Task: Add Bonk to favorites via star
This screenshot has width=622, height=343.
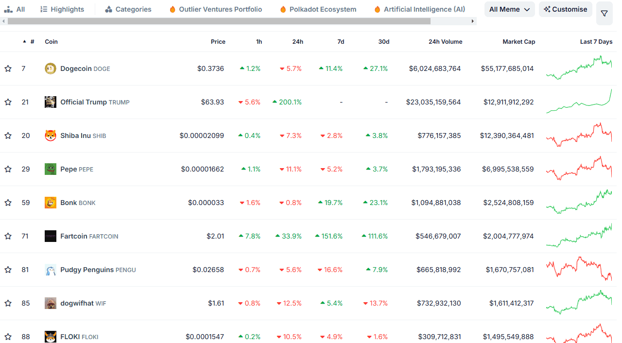Action: pyautogui.click(x=8, y=203)
